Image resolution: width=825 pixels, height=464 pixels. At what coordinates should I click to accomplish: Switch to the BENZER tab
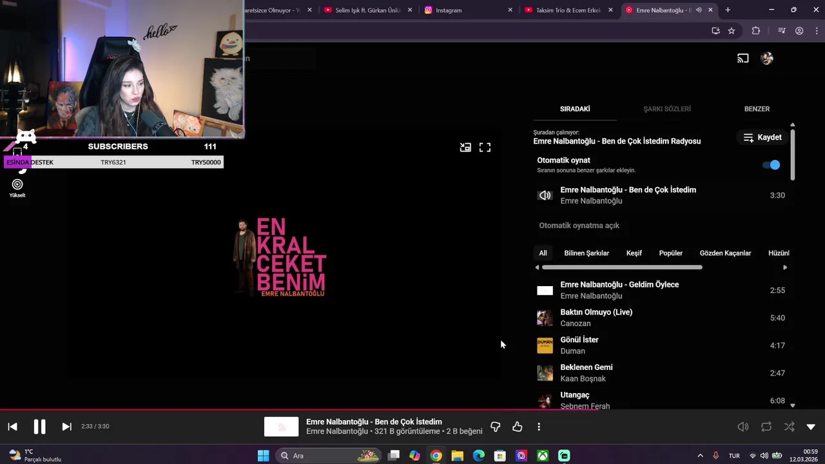(757, 109)
